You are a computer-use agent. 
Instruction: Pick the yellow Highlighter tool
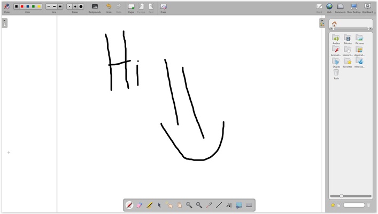150,205
